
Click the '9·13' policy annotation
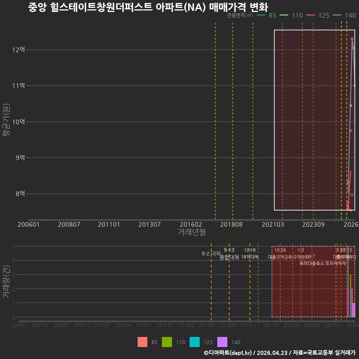click(x=229, y=250)
